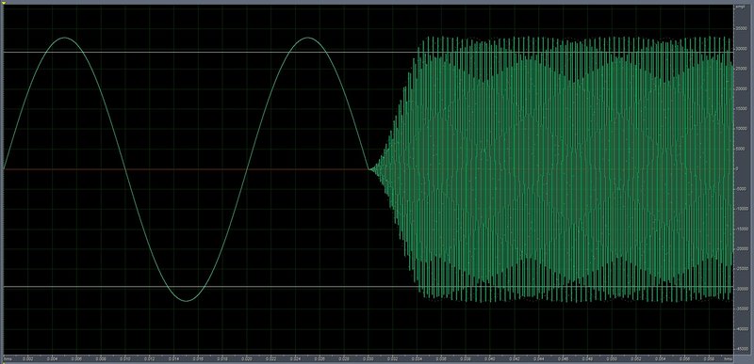Click the first positive peak of the sine wave
The width and height of the screenshot is (754, 364).
pyautogui.click(x=64, y=38)
